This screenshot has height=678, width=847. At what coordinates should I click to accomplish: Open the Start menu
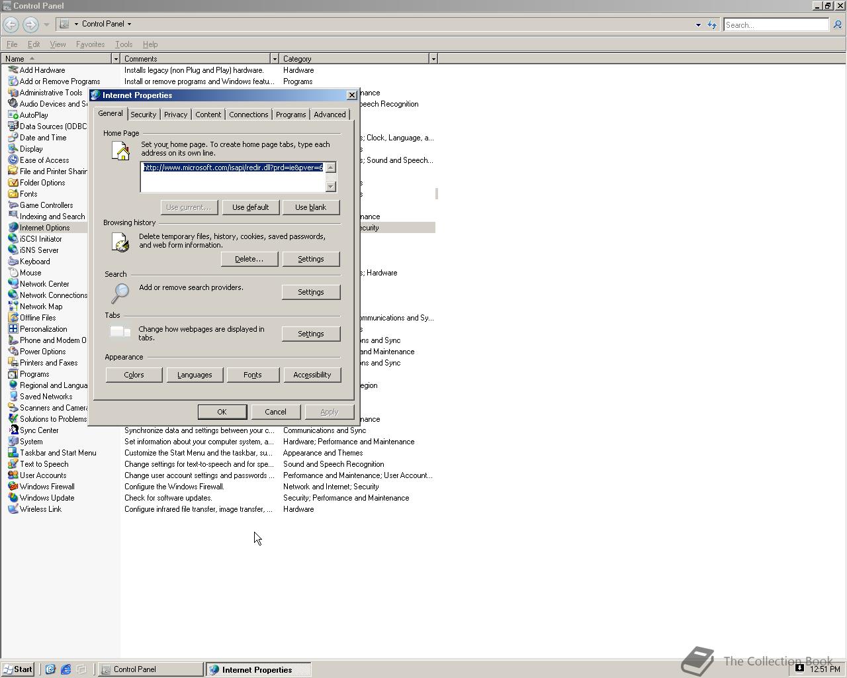click(18, 669)
